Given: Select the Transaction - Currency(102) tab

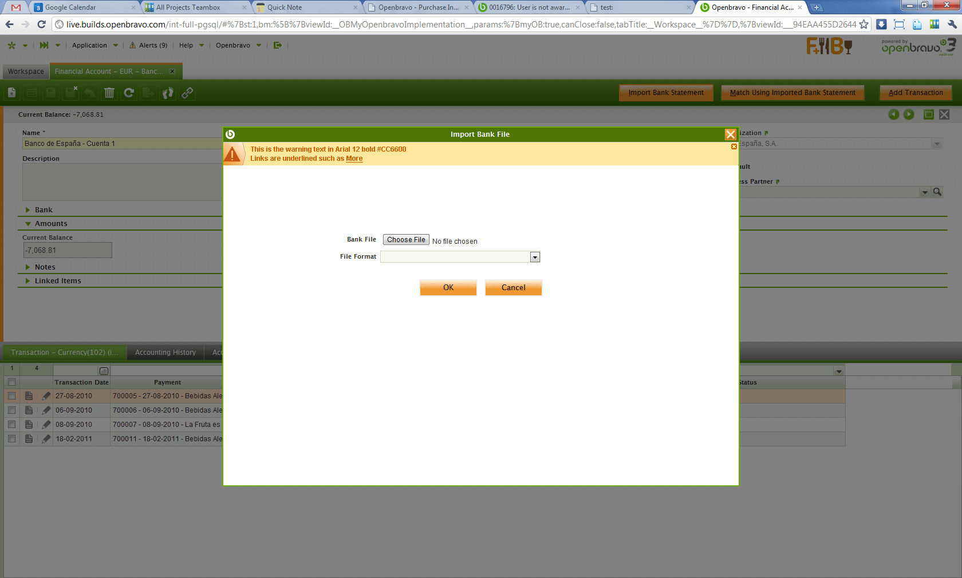Looking at the screenshot, I should 65,353.
